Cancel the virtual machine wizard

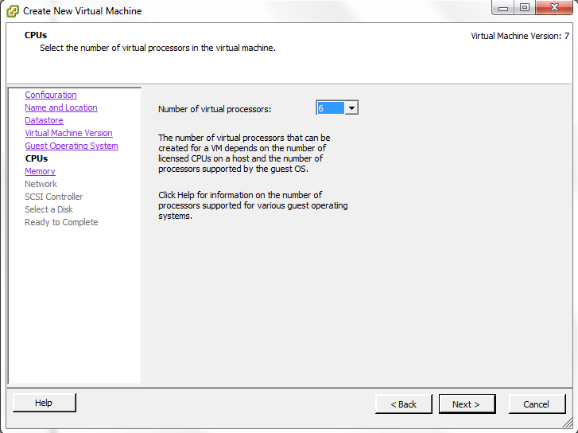coord(537,404)
